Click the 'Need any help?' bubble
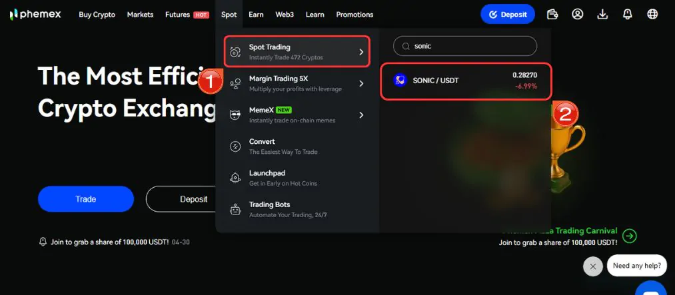The height and width of the screenshot is (295, 675). point(637,266)
